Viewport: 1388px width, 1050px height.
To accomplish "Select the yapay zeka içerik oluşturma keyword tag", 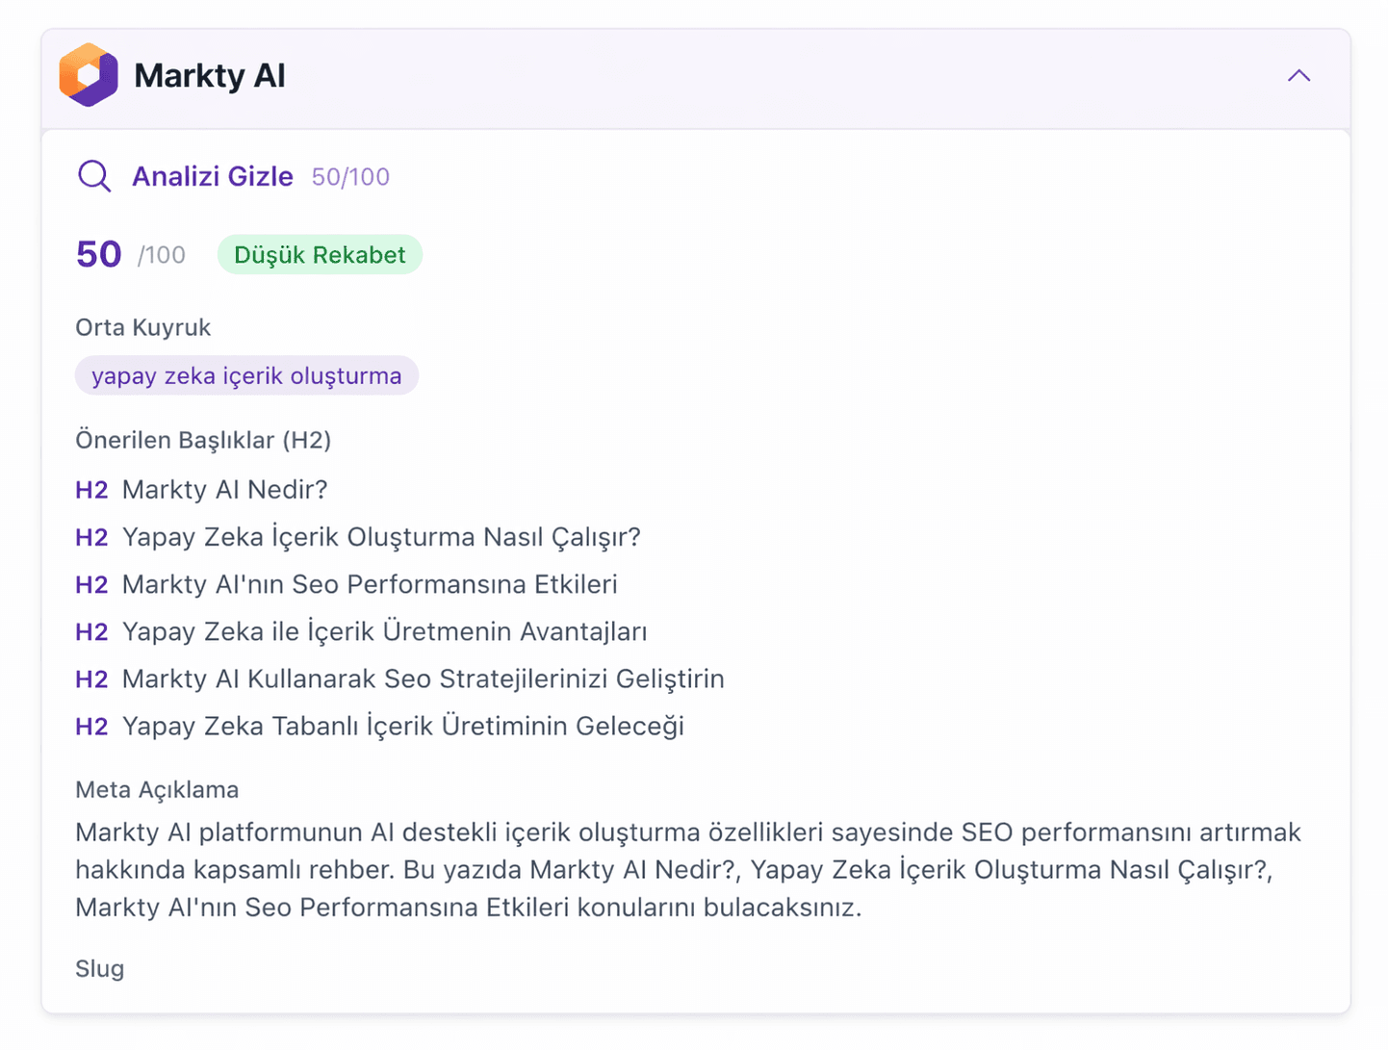I will tap(246, 376).
